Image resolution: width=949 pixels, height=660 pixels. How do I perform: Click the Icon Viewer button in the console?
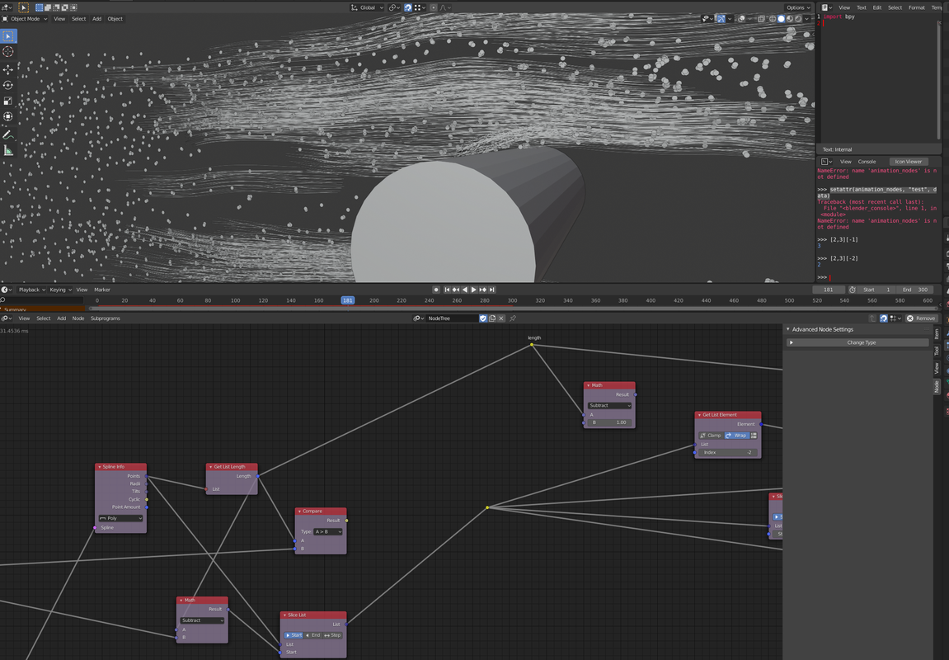point(909,162)
